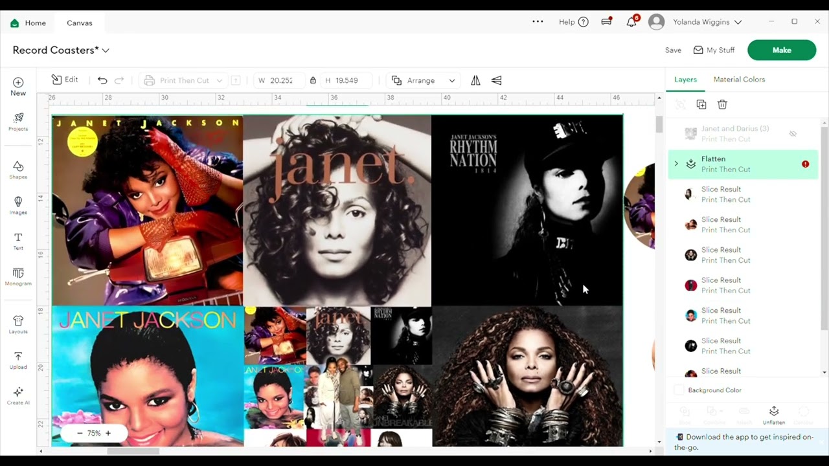Open the Print Then Cut operation dropdown
The width and height of the screenshot is (829, 466).
pyautogui.click(x=184, y=80)
